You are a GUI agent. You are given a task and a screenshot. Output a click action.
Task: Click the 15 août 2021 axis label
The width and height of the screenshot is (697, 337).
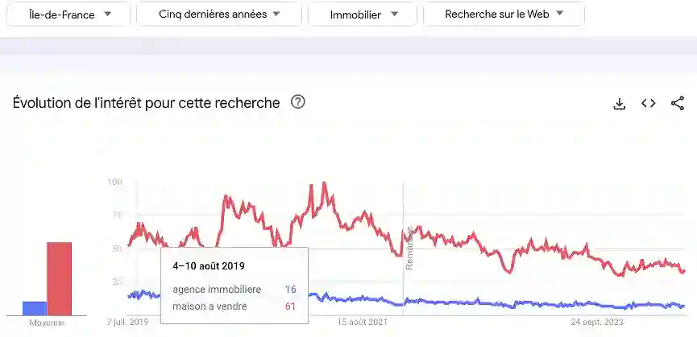(363, 323)
